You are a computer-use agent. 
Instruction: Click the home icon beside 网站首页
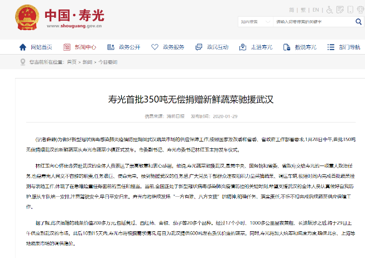23,47
